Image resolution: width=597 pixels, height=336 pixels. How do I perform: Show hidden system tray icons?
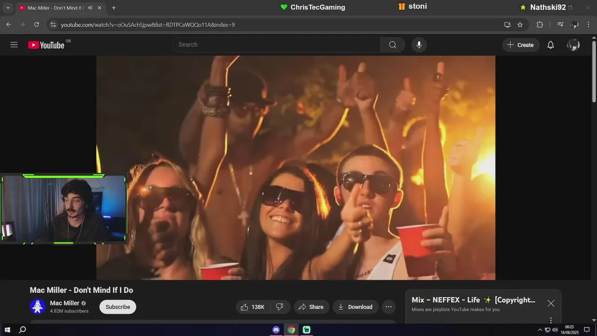point(540,330)
